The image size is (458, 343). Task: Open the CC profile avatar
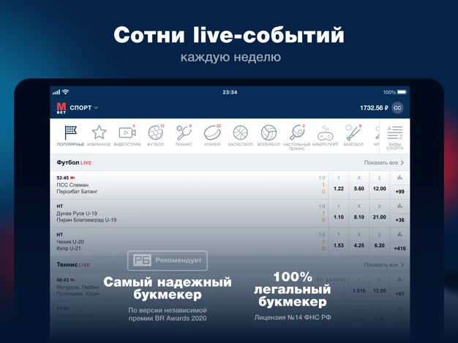(x=397, y=108)
